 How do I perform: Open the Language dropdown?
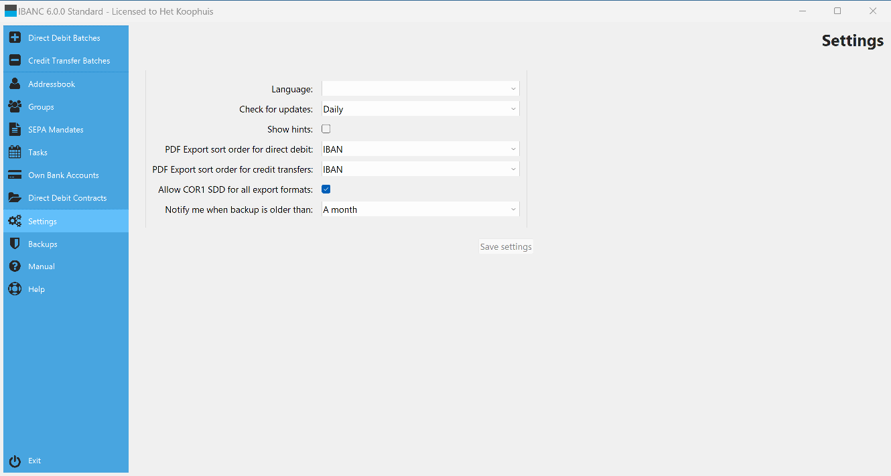(x=420, y=89)
